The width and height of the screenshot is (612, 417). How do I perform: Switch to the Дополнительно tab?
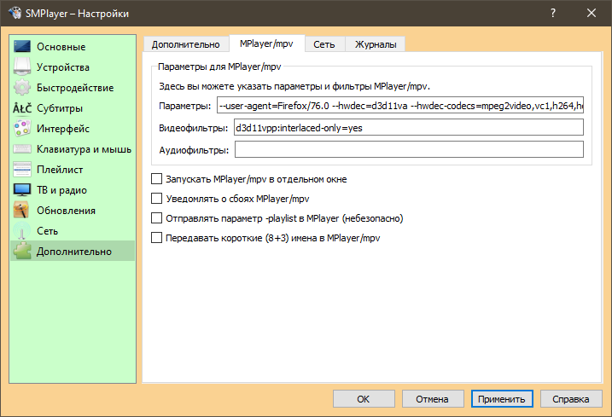coord(185,43)
